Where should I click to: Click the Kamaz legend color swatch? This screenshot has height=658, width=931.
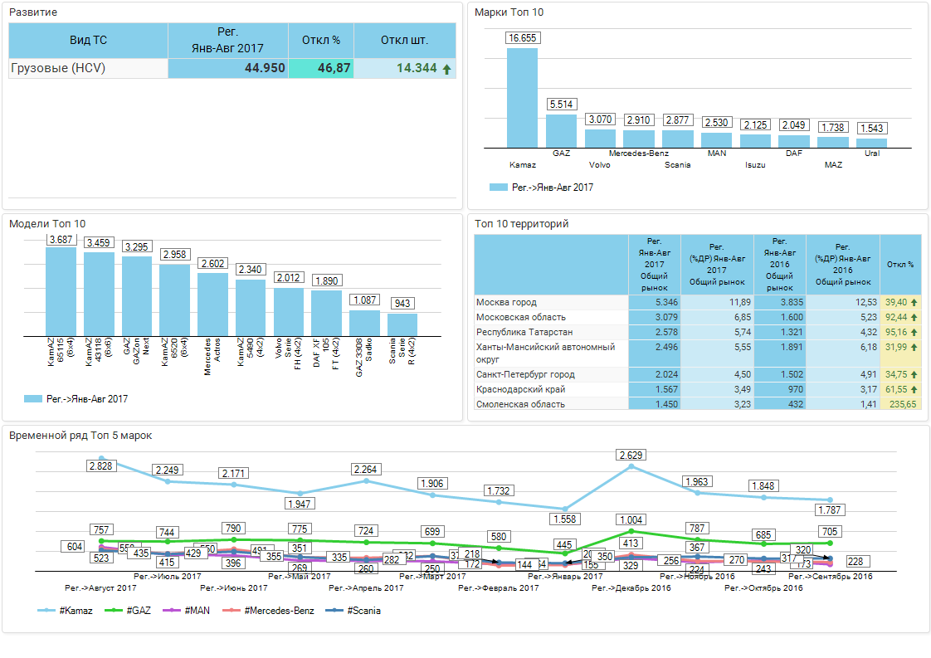(x=46, y=611)
